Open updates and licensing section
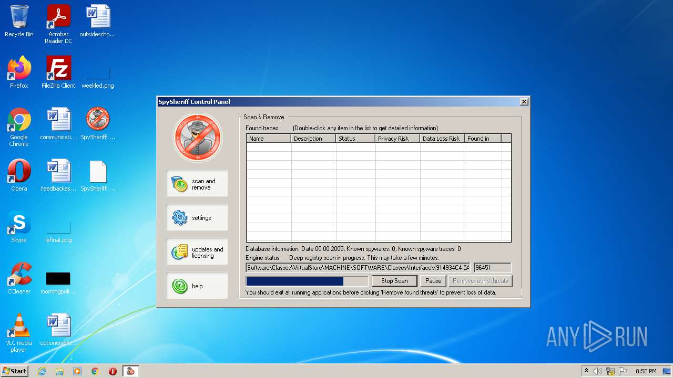The image size is (673, 378). coord(197,252)
